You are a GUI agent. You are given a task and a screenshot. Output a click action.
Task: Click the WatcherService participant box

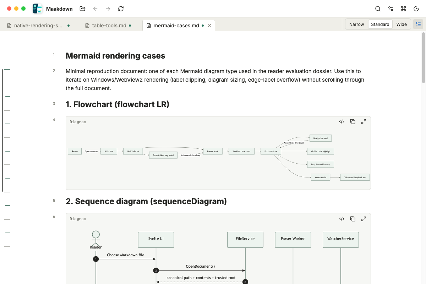click(x=341, y=240)
